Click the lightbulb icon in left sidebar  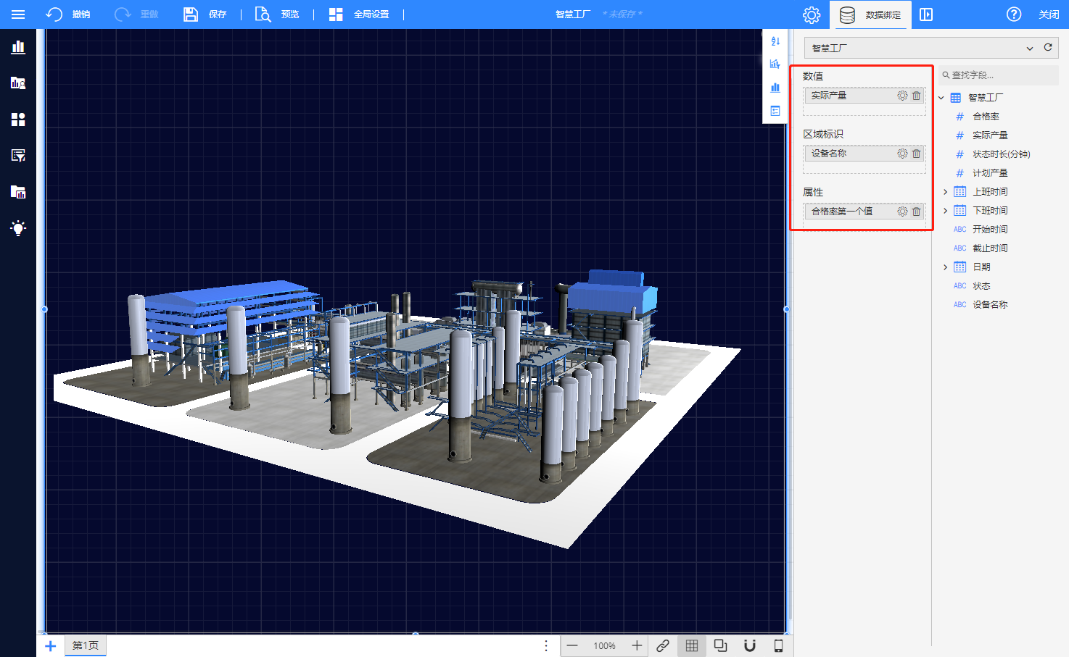click(18, 228)
